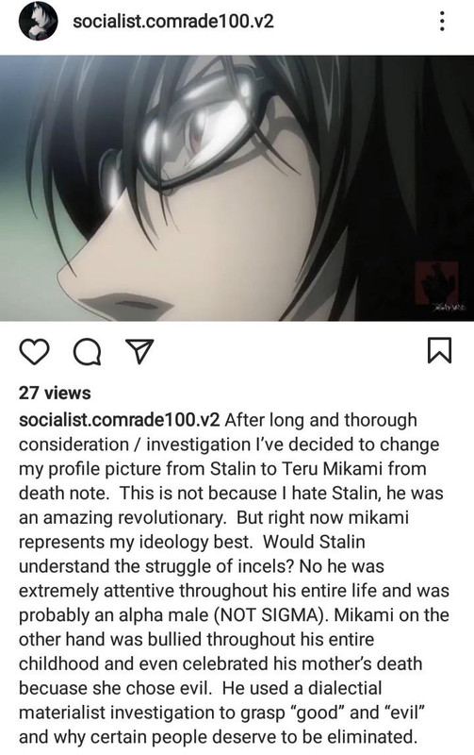Click the "death note" words in the caption
Screen dimensions: 474x755
[x=65, y=493]
